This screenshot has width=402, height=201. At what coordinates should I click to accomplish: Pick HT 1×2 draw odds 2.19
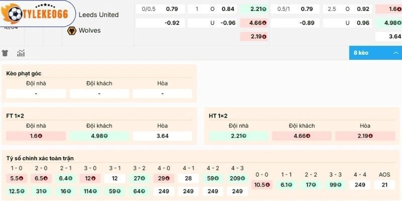tap(365, 136)
